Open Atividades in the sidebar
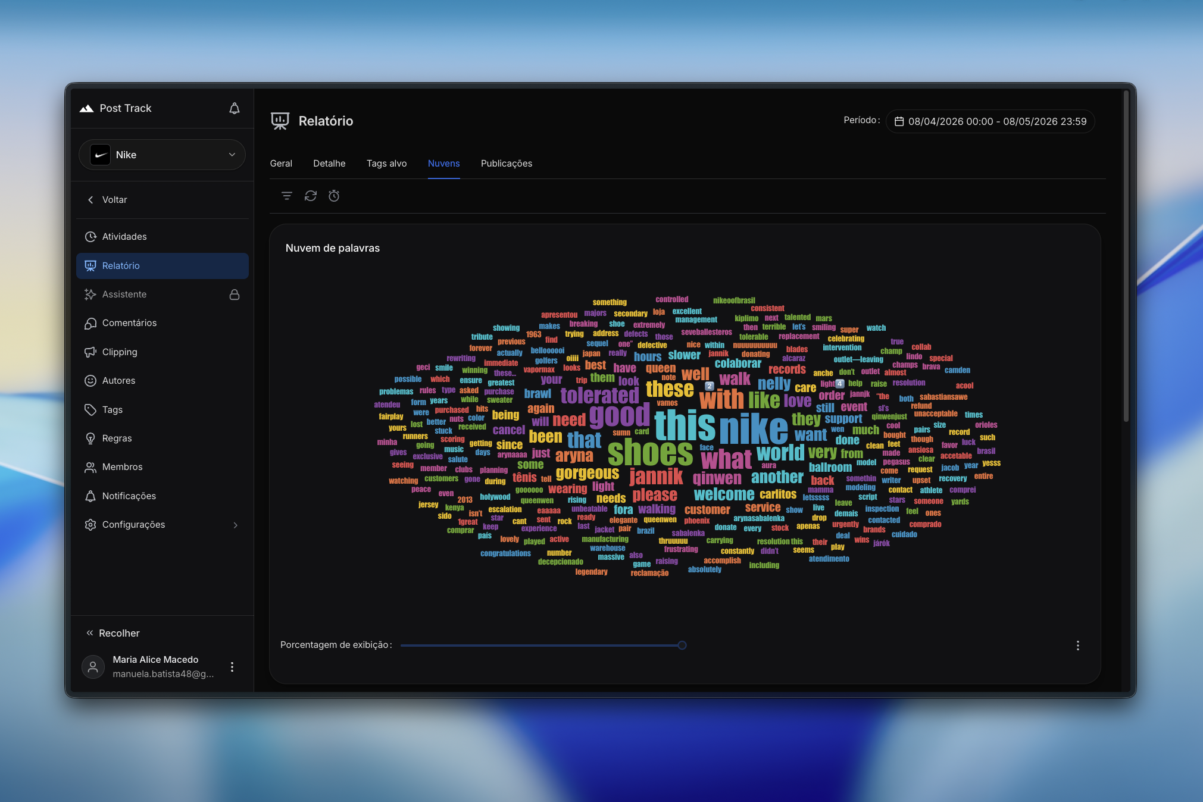Image resolution: width=1203 pixels, height=802 pixels. pyautogui.click(x=162, y=237)
